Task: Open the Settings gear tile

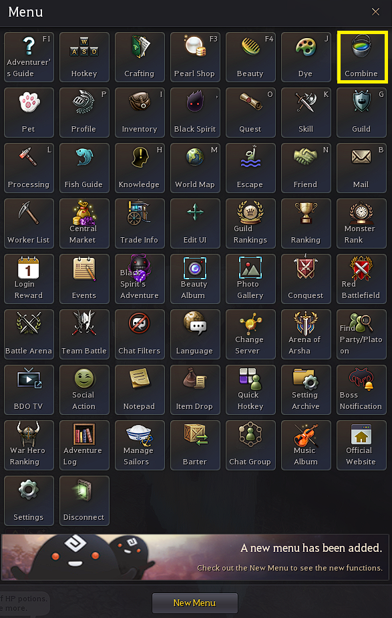Action: 29,500
